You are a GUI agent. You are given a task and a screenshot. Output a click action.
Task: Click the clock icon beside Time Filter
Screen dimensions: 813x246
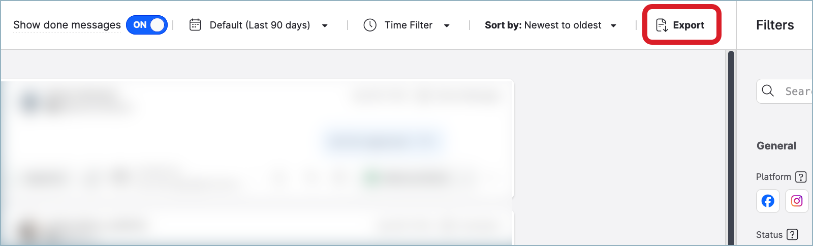[x=370, y=25]
